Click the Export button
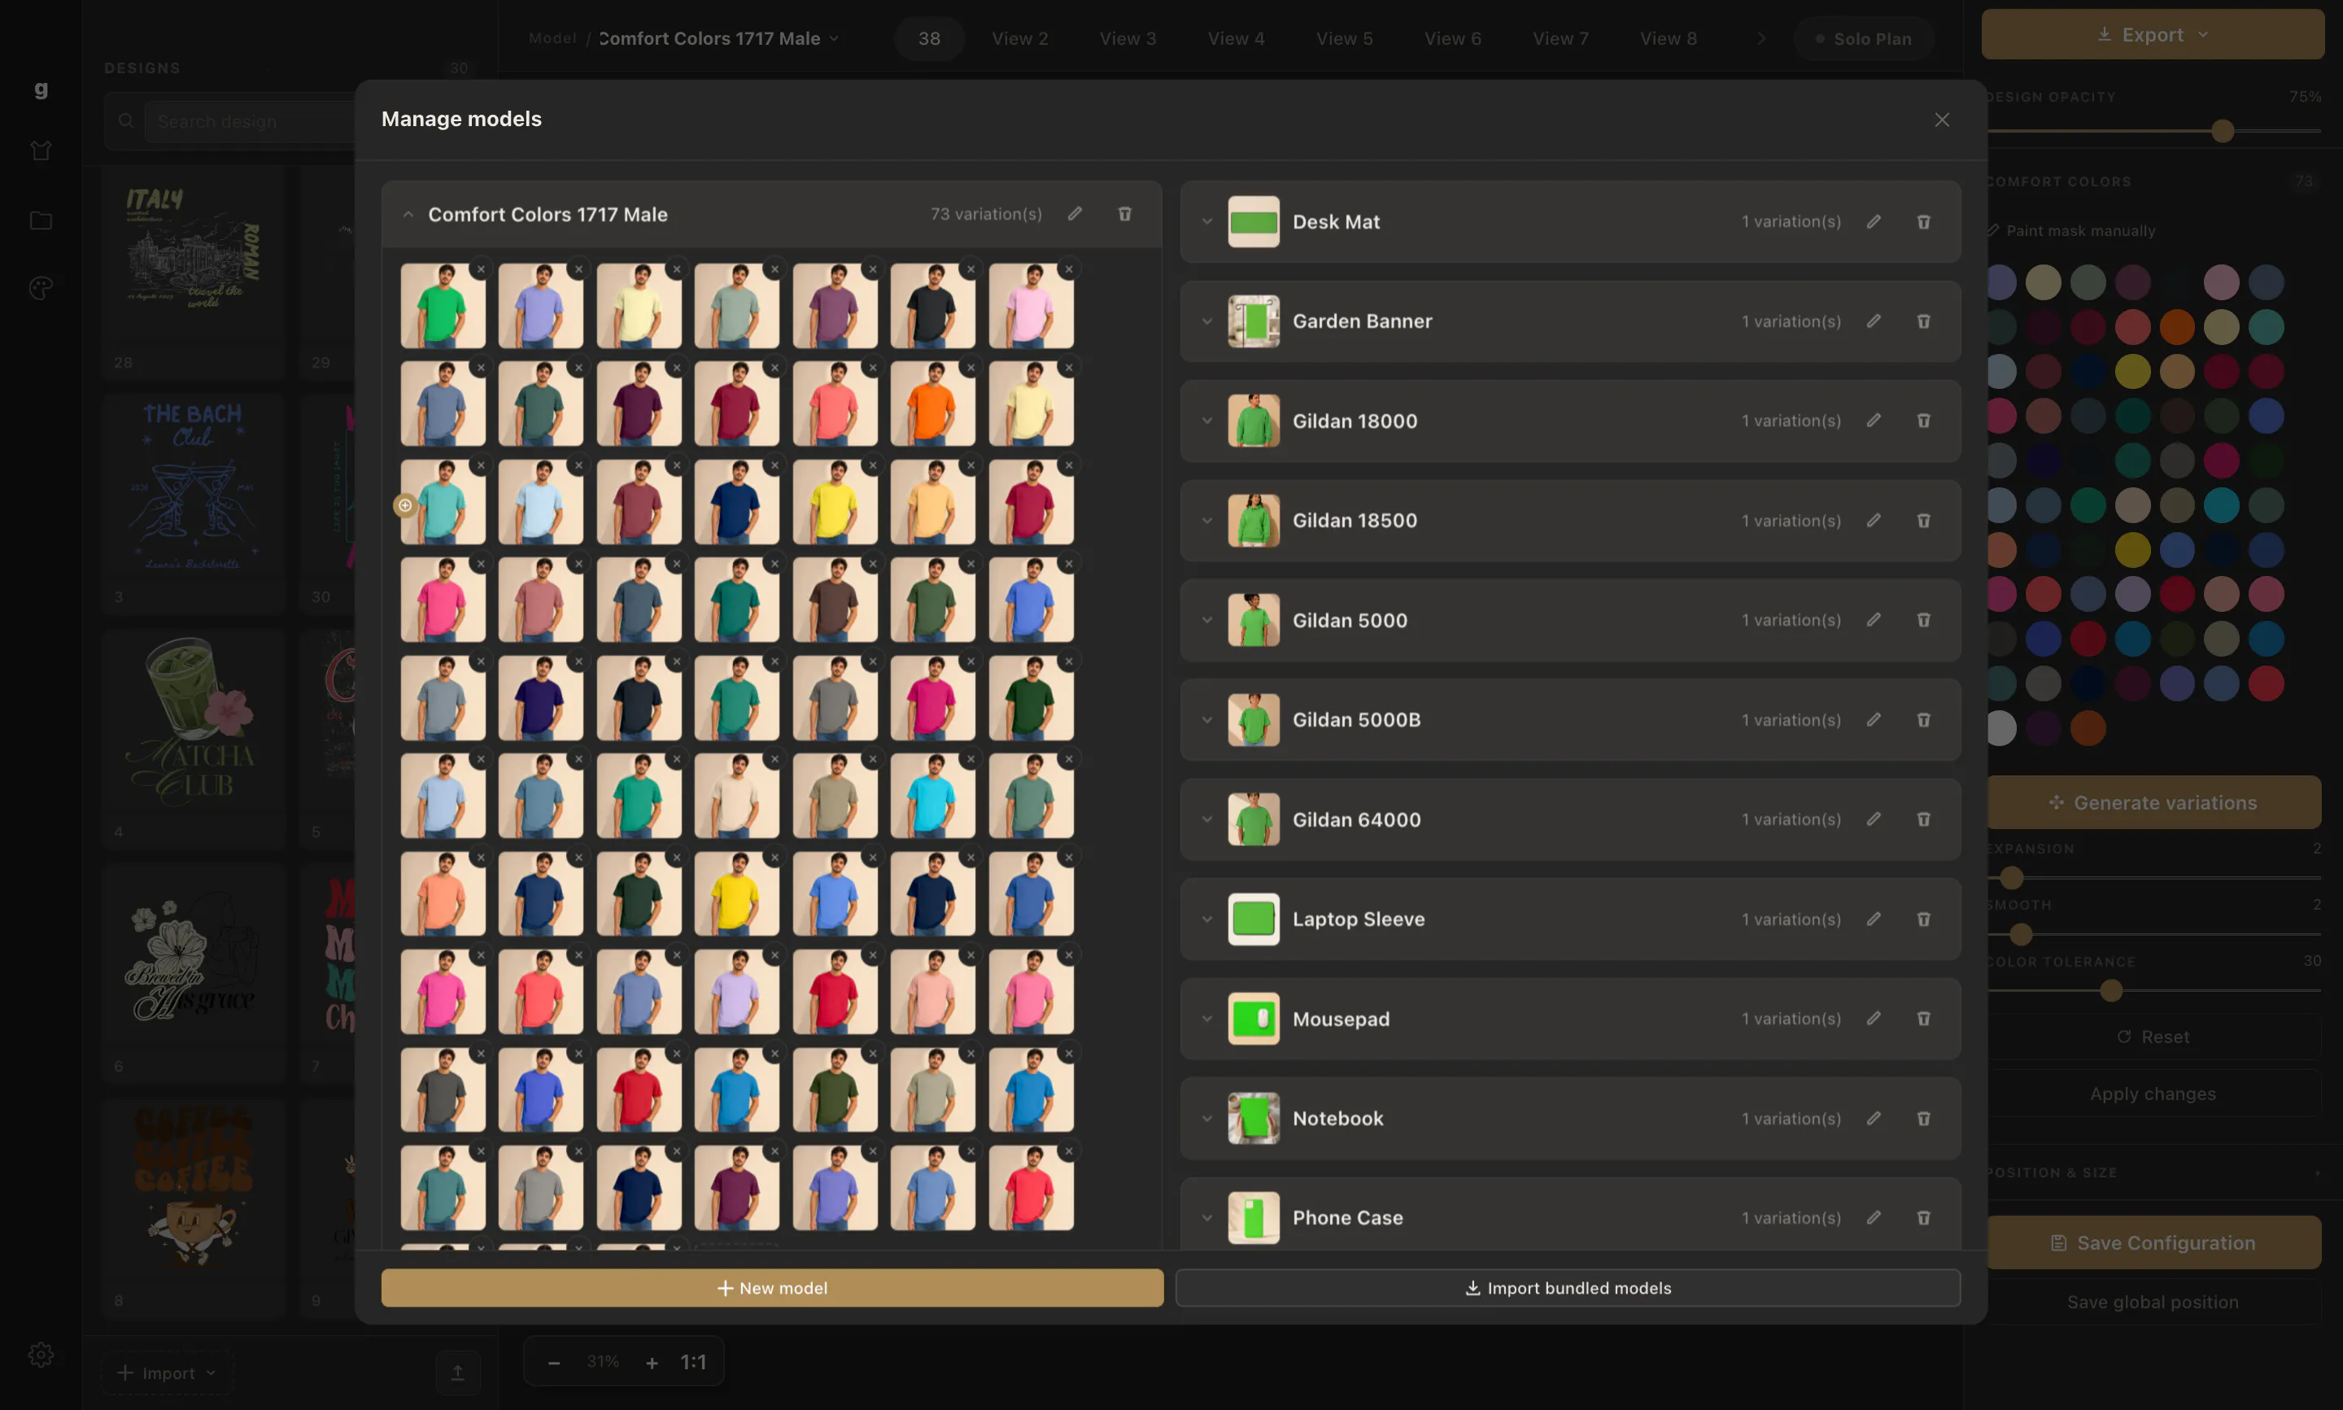Screen dimensions: 2343x1410 [x=2152, y=34]
